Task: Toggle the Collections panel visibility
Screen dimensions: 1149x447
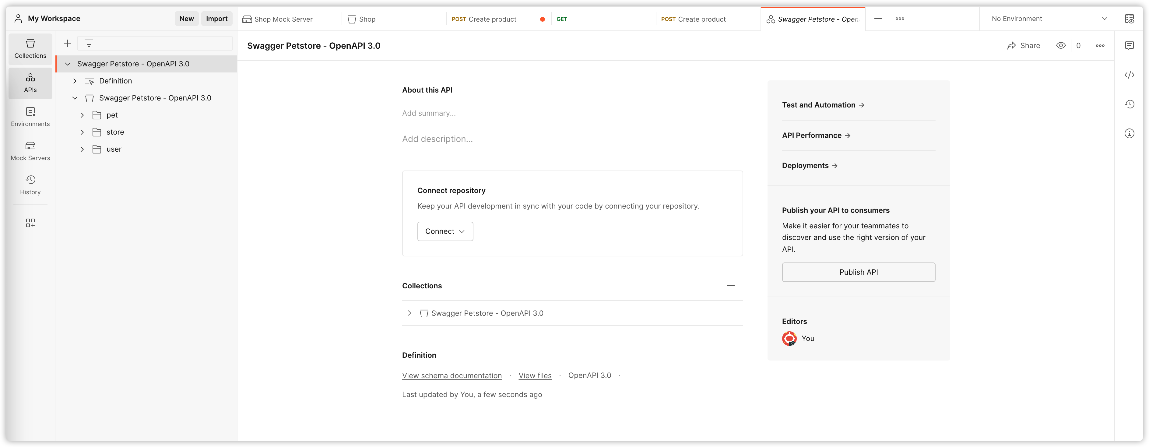Action: point(30,48)
